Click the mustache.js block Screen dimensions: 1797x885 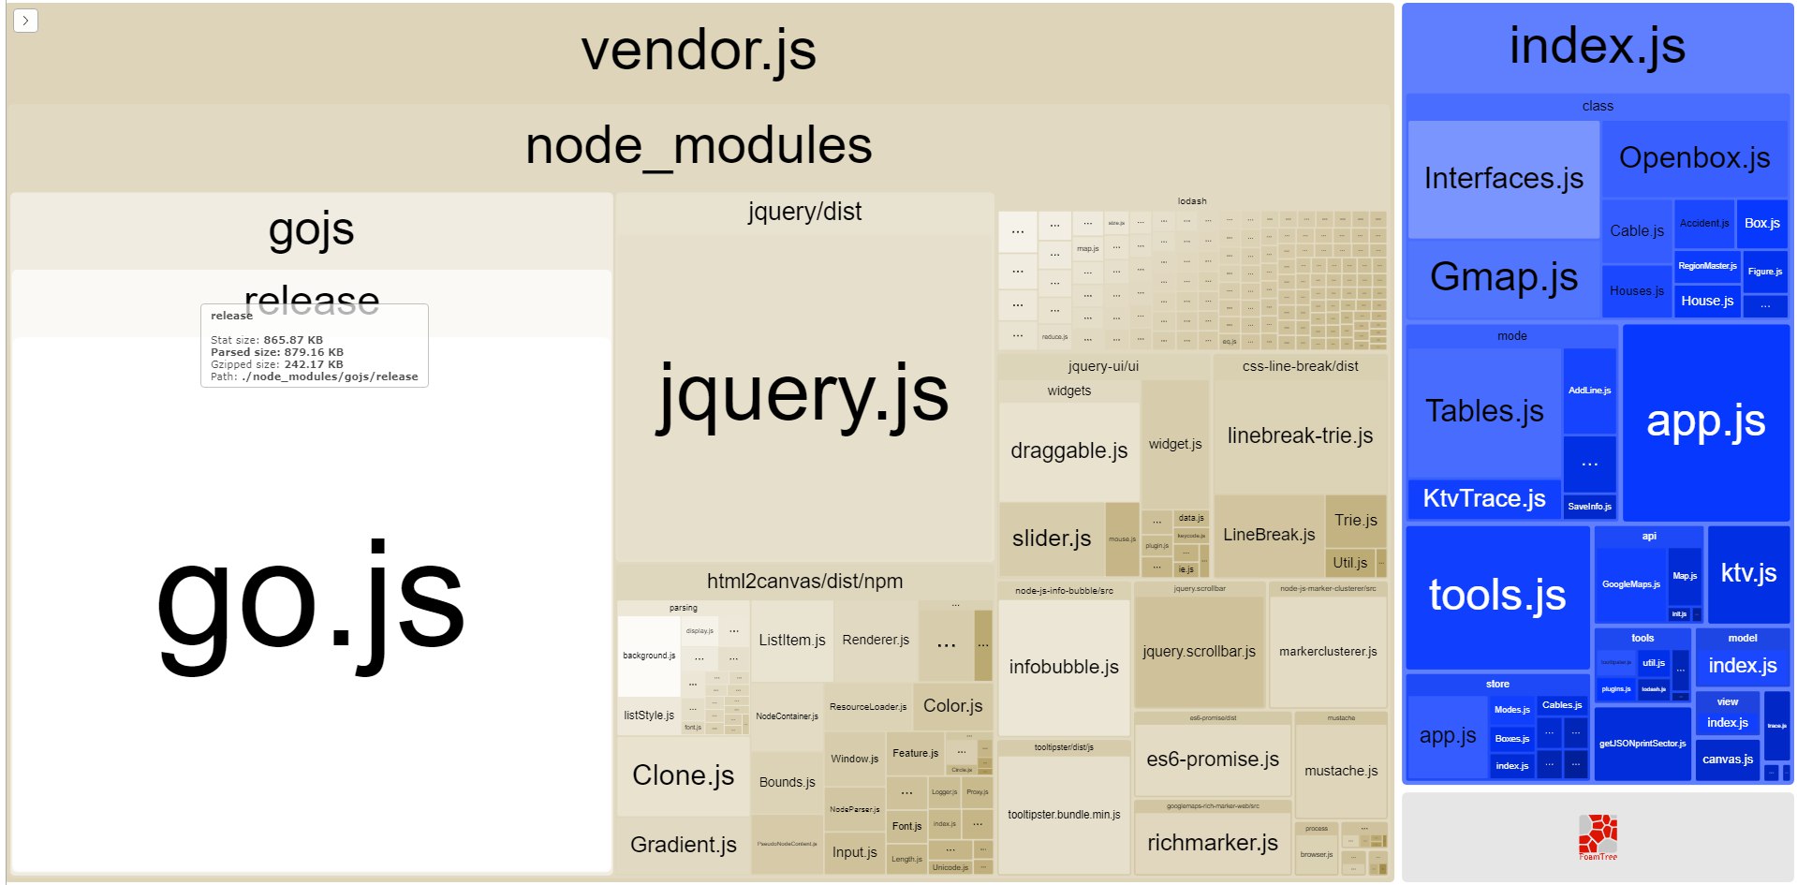[1341, 771]
